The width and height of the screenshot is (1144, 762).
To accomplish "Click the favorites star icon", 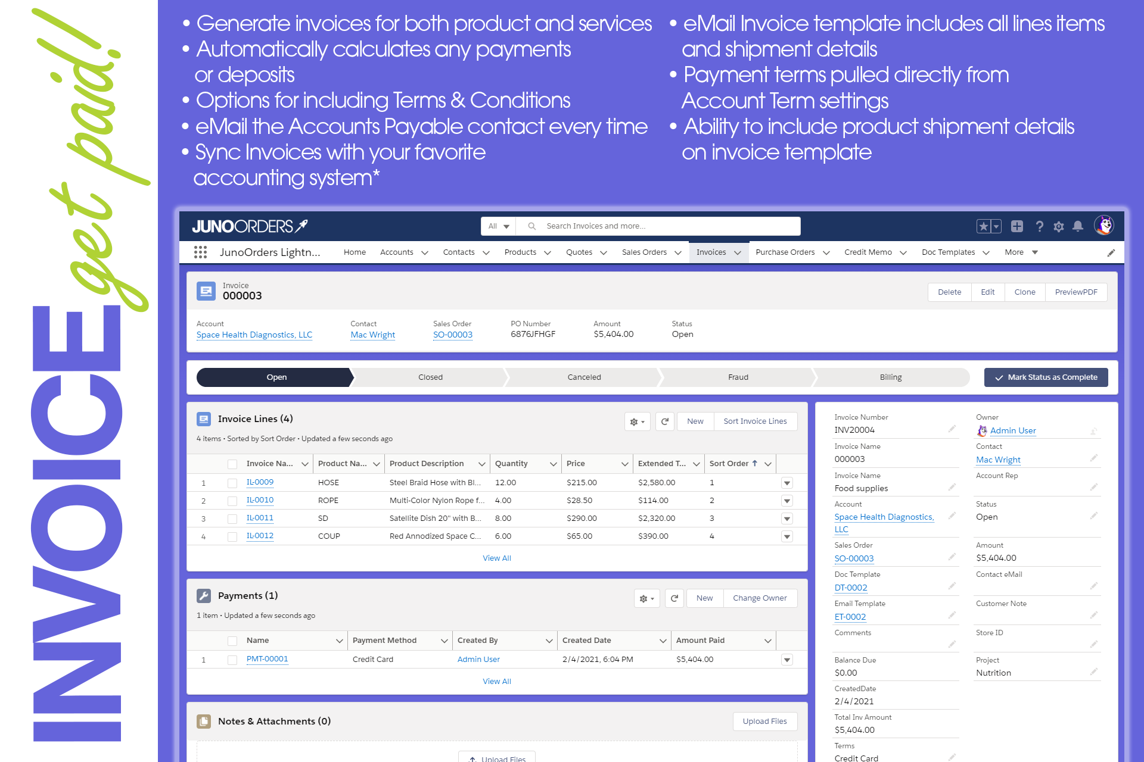I will [x=983, y=226].
